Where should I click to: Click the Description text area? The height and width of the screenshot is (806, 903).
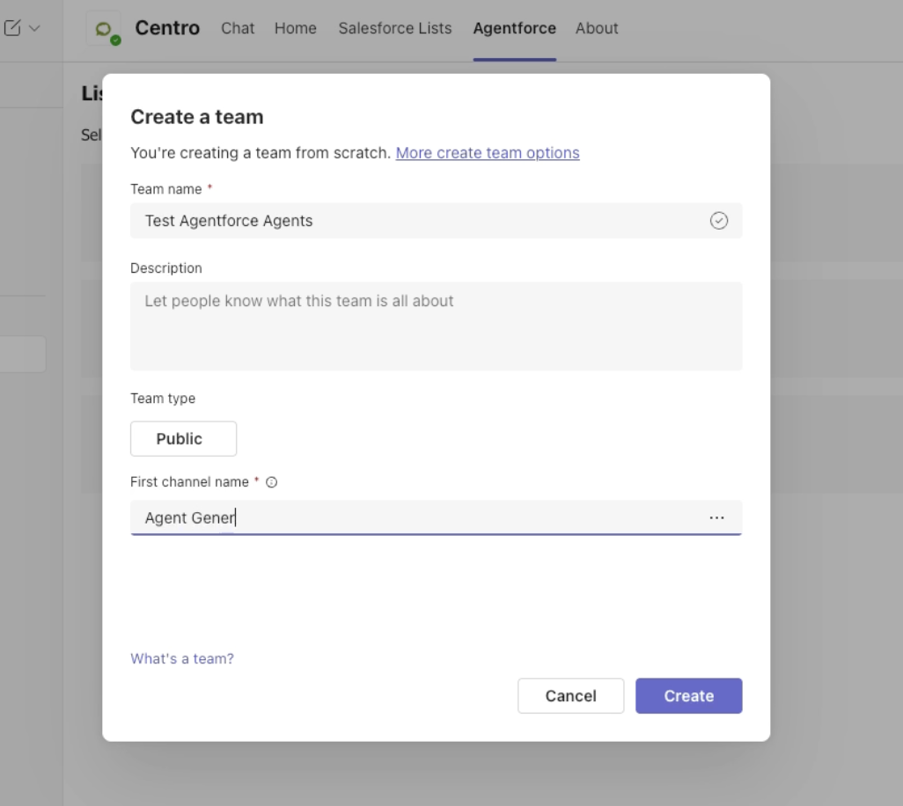(436, 326)
